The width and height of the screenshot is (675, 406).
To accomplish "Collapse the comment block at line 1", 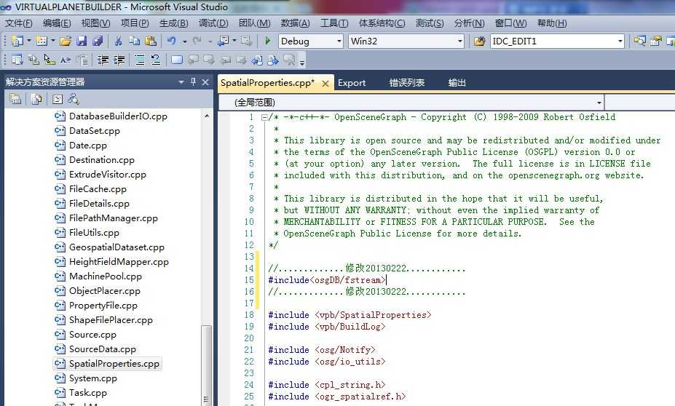I will pyautogui.click(x=264, y=117).
